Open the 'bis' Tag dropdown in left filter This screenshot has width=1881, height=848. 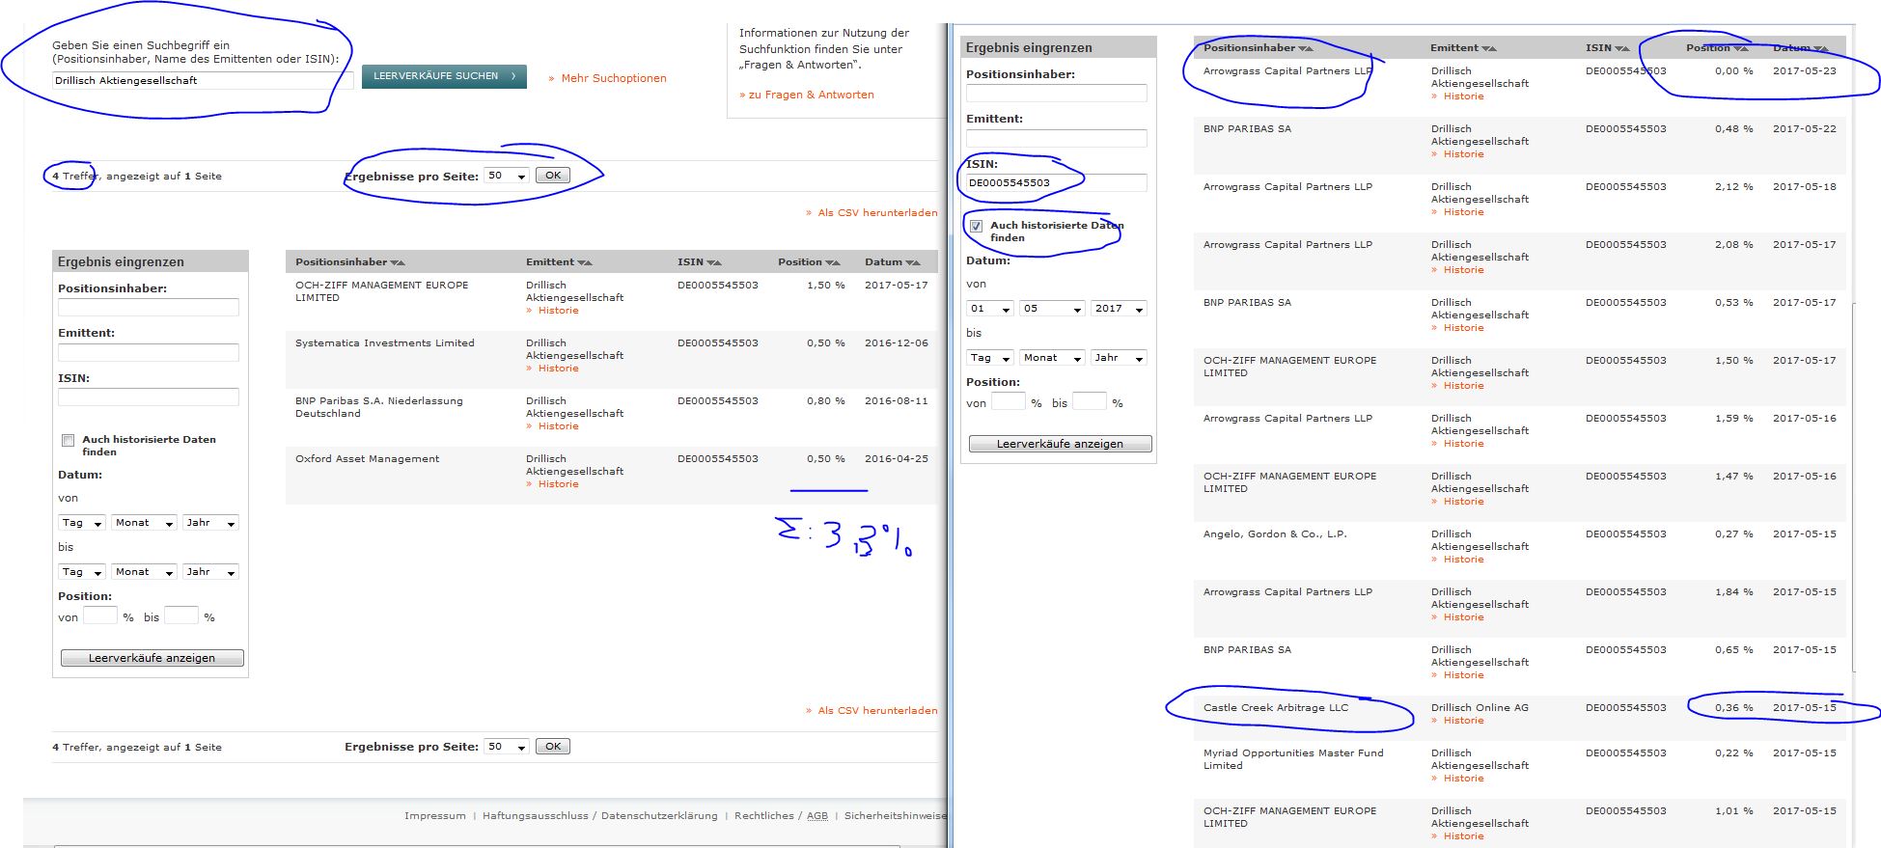pos(82,572)
